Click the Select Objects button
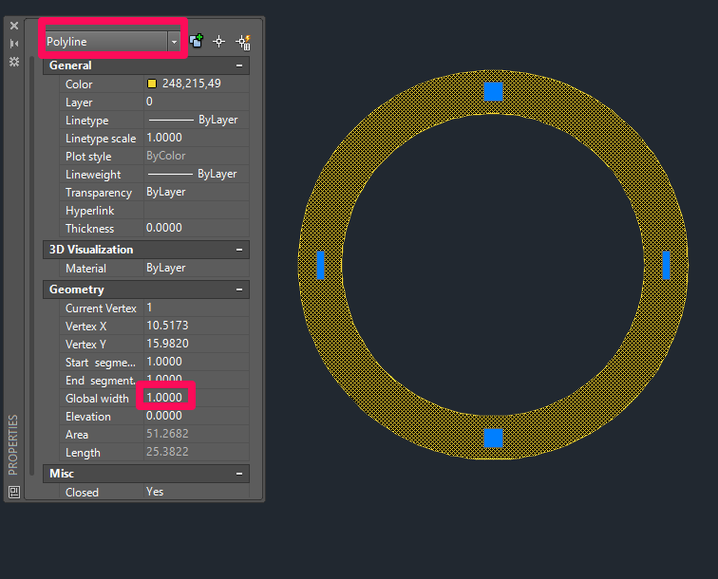Viewport: 718px width, 579px height. pyautogui.click(x=218, y=41)
